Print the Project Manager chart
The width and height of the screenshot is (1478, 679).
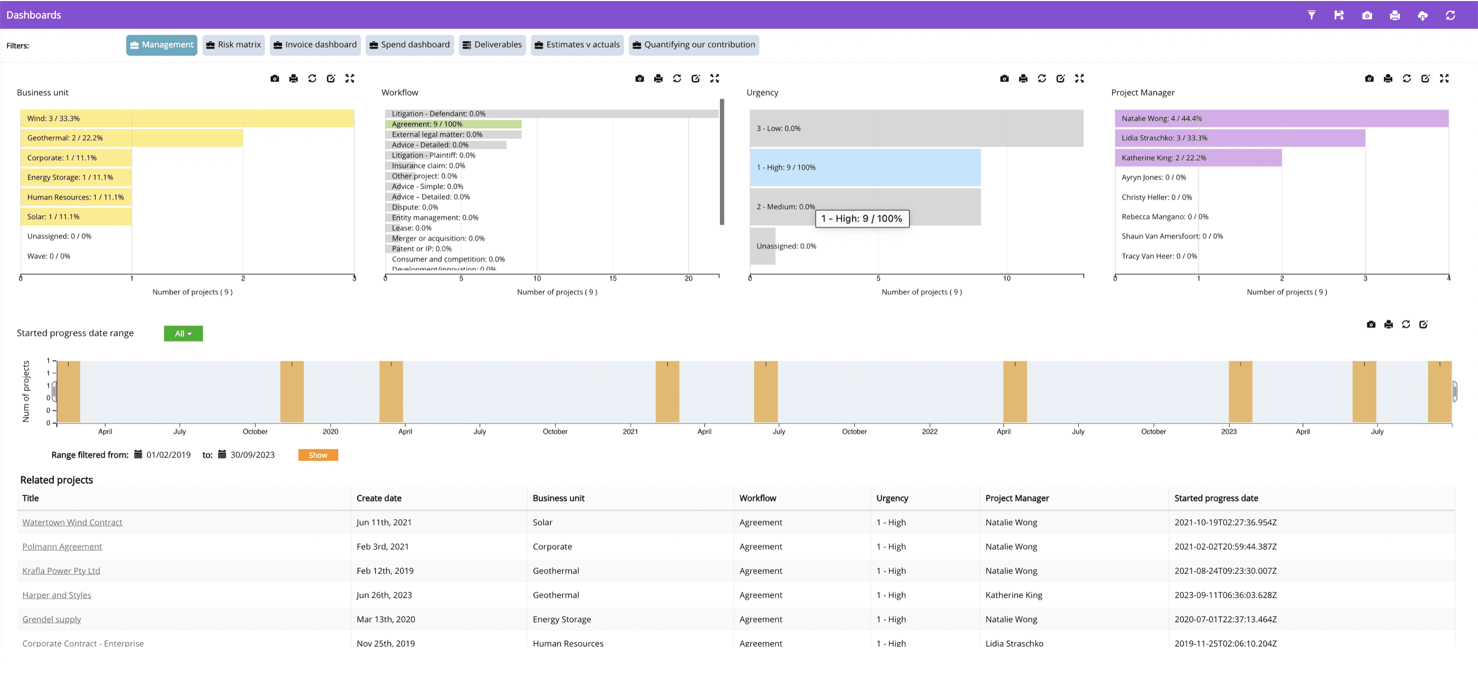1388,78
